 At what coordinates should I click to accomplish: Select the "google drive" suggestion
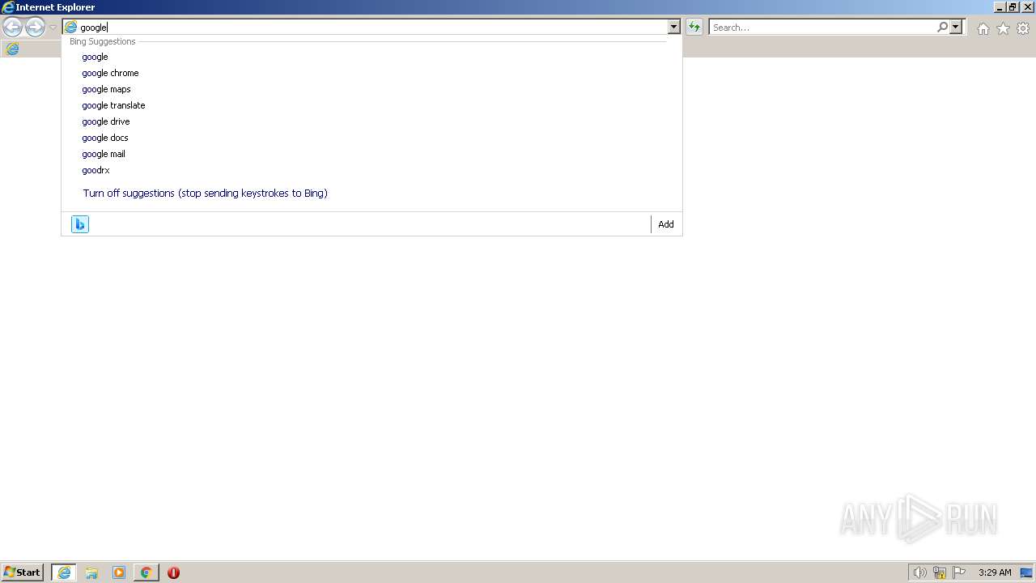tap(372, 121)
